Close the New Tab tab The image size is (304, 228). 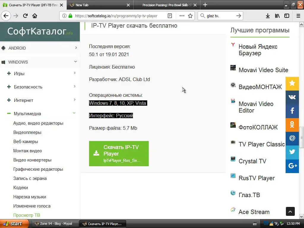tap(128, 5)
